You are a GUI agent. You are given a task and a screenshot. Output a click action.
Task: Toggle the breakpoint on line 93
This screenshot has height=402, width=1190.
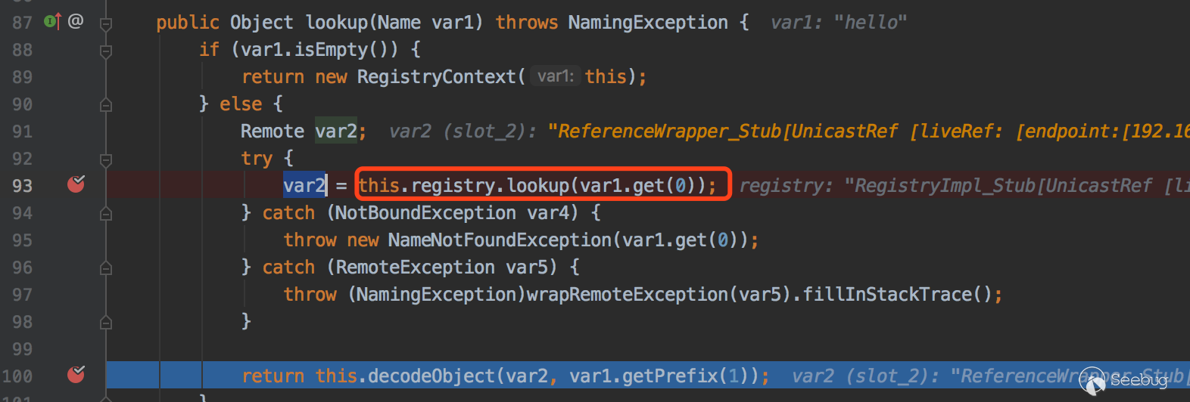[x=76, y=184]
